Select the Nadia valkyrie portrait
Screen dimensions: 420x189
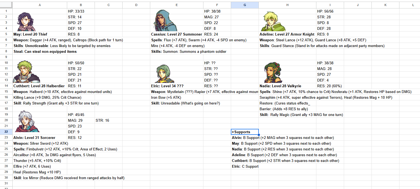click(x=273, y=72)
